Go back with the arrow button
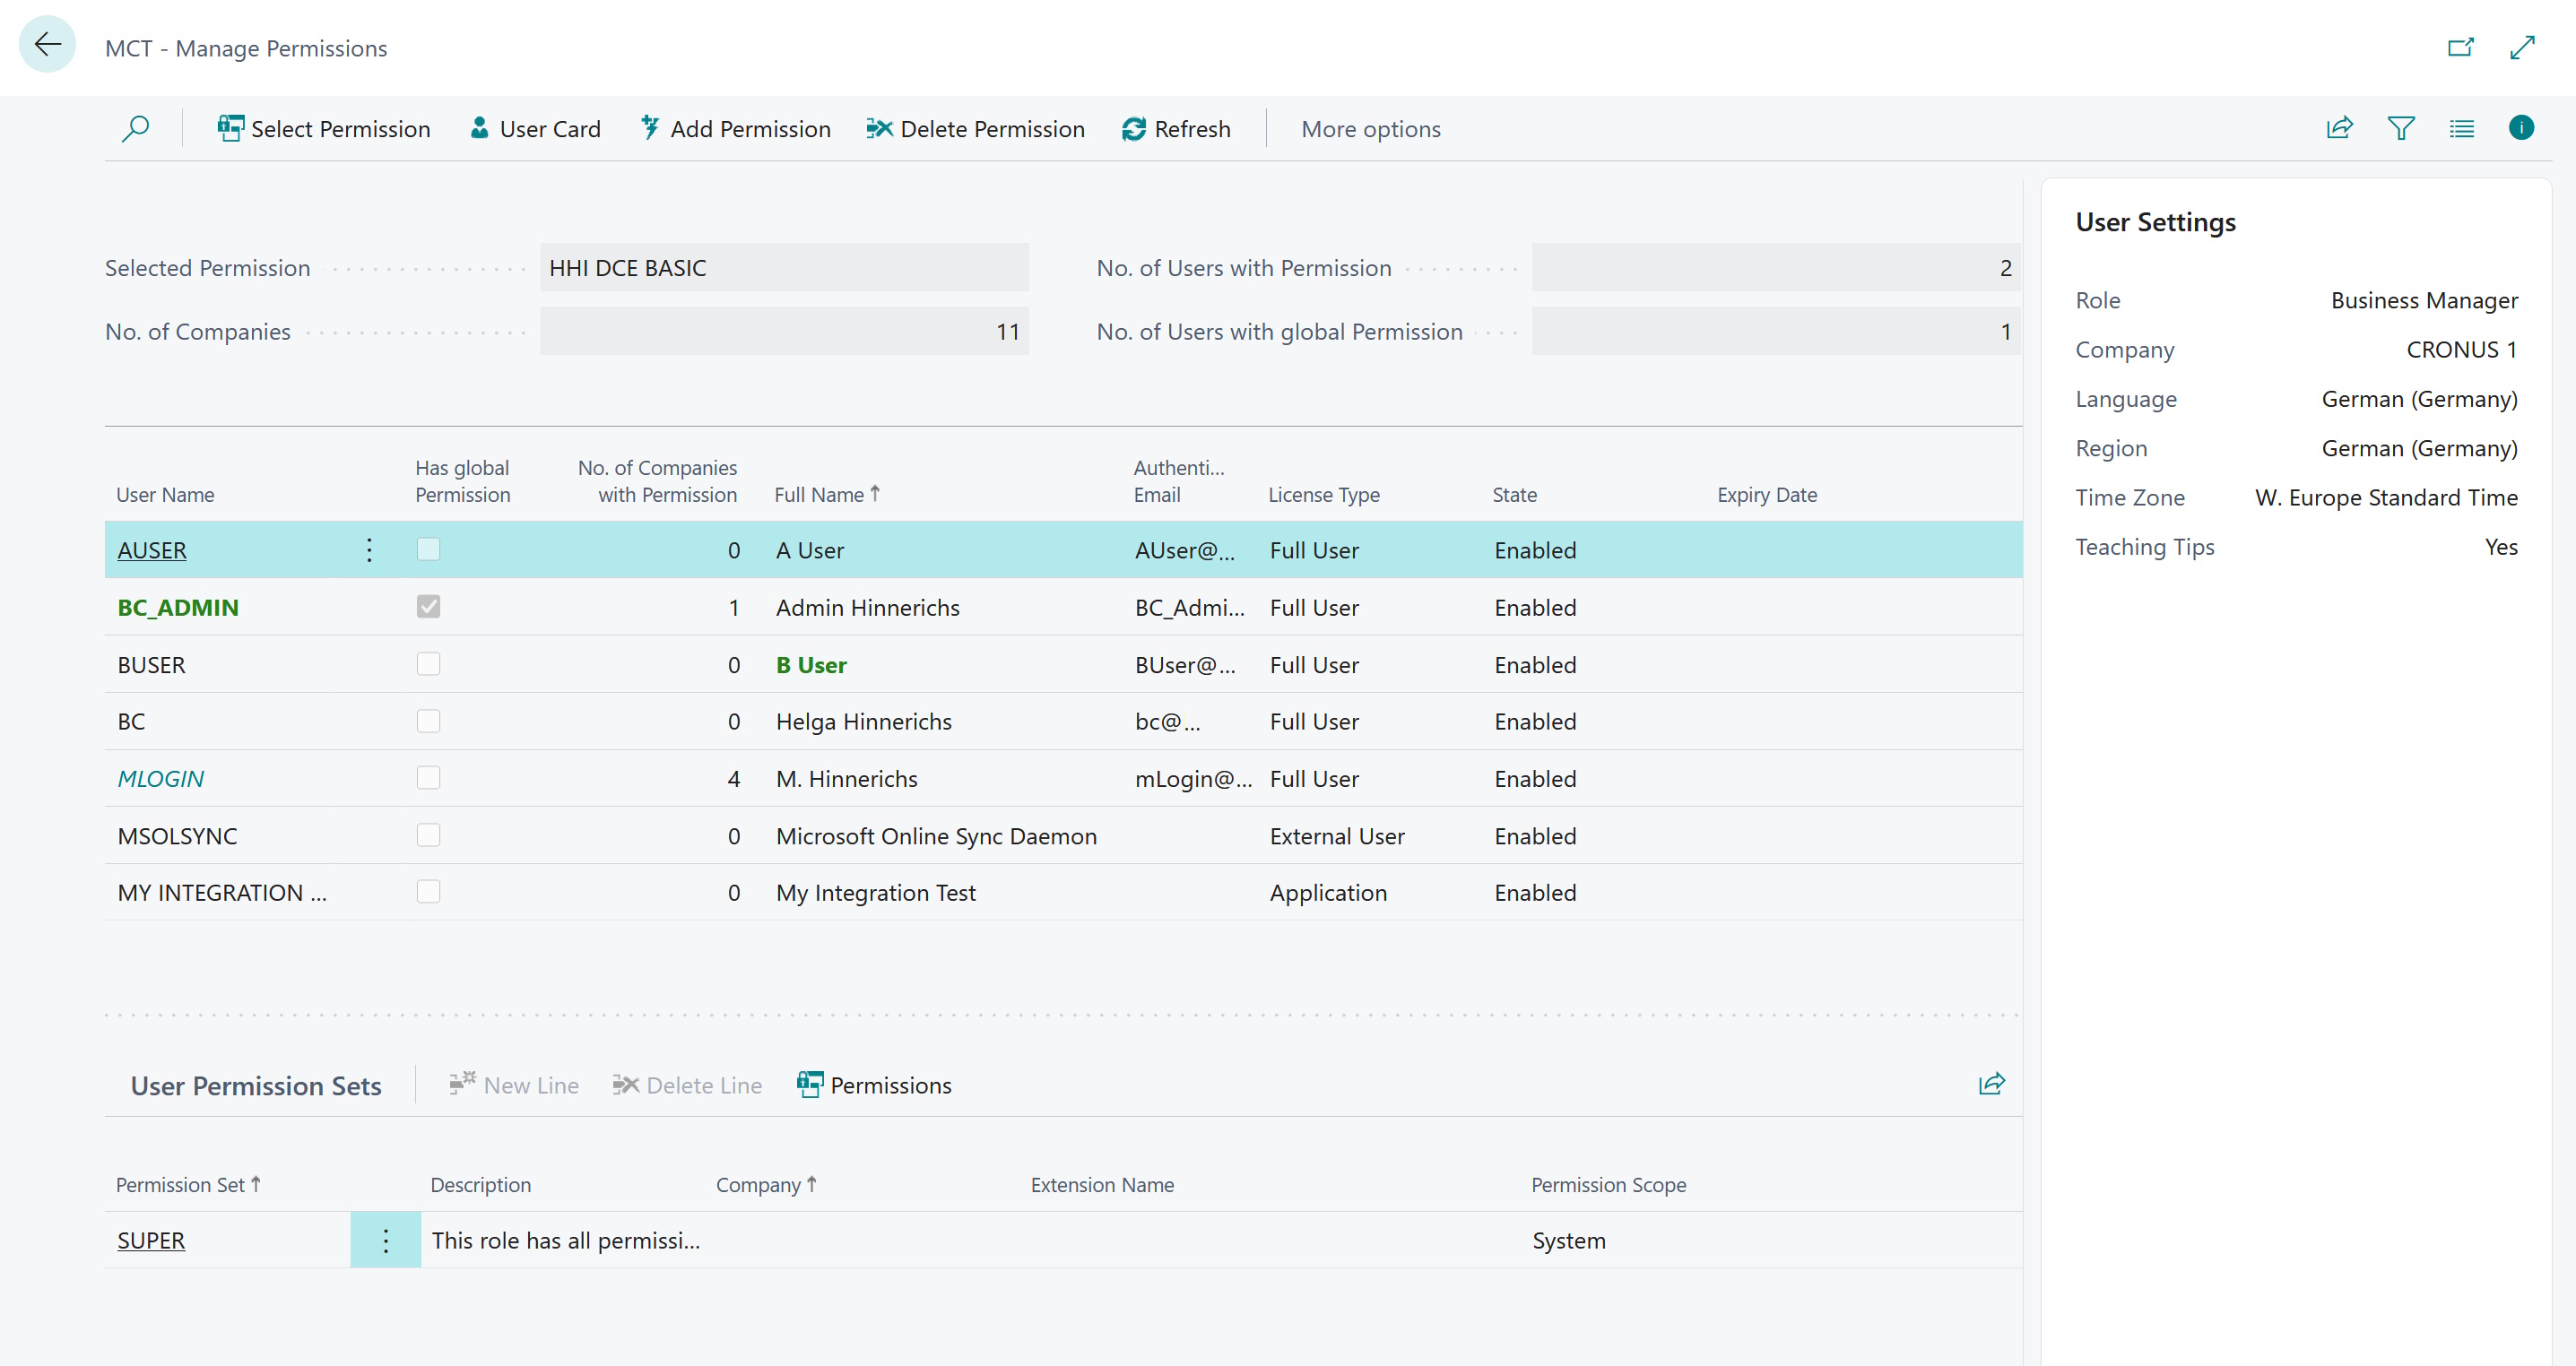This screenshot has width=2576, height=1366. coord(47,45)
